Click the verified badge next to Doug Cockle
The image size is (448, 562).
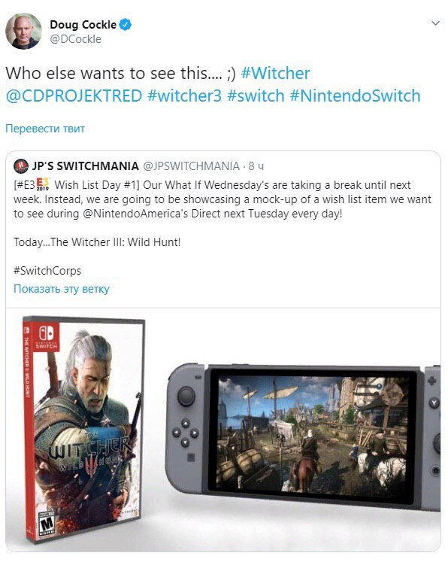126,24
